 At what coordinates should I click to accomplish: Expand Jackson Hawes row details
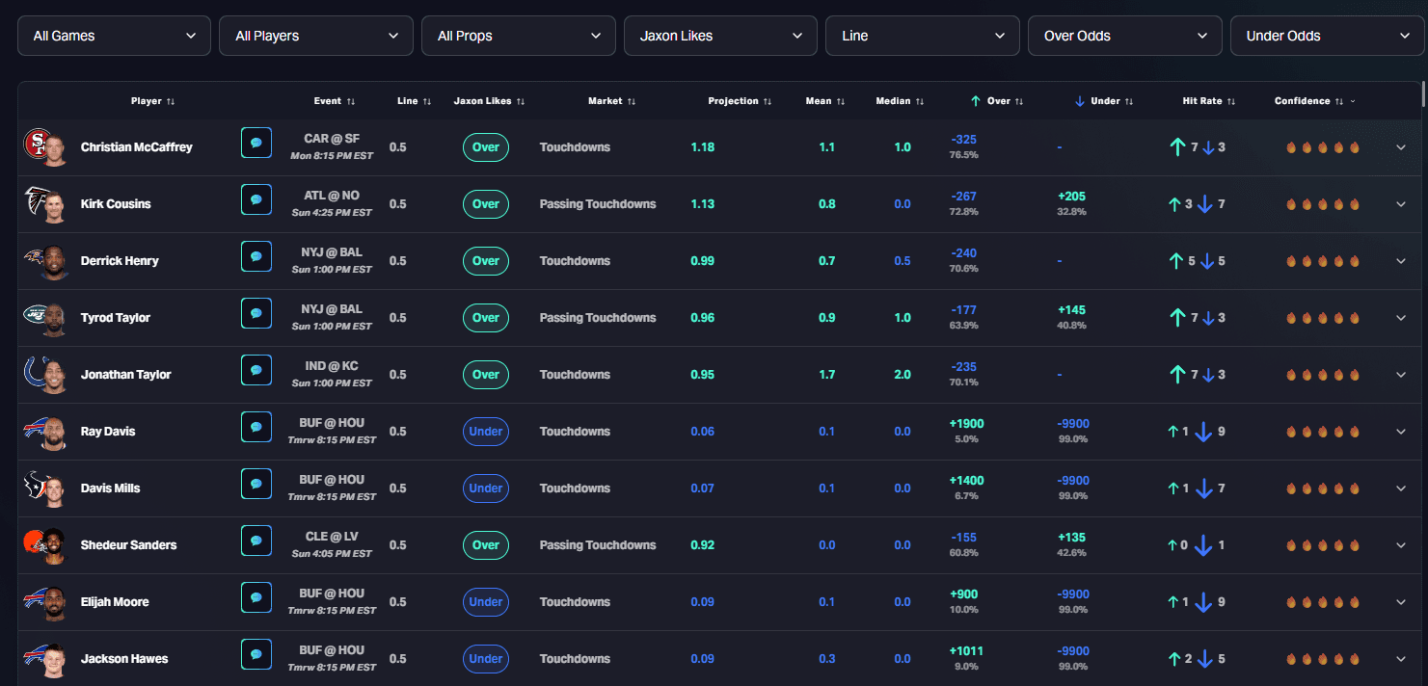point(1401,659)
